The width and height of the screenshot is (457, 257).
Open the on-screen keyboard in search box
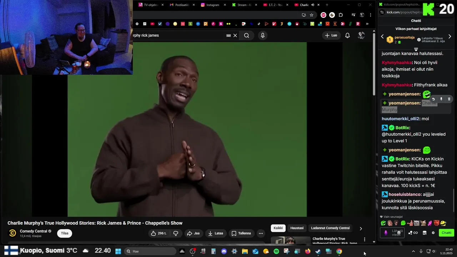pyautogui.click(x=228, y=36)
